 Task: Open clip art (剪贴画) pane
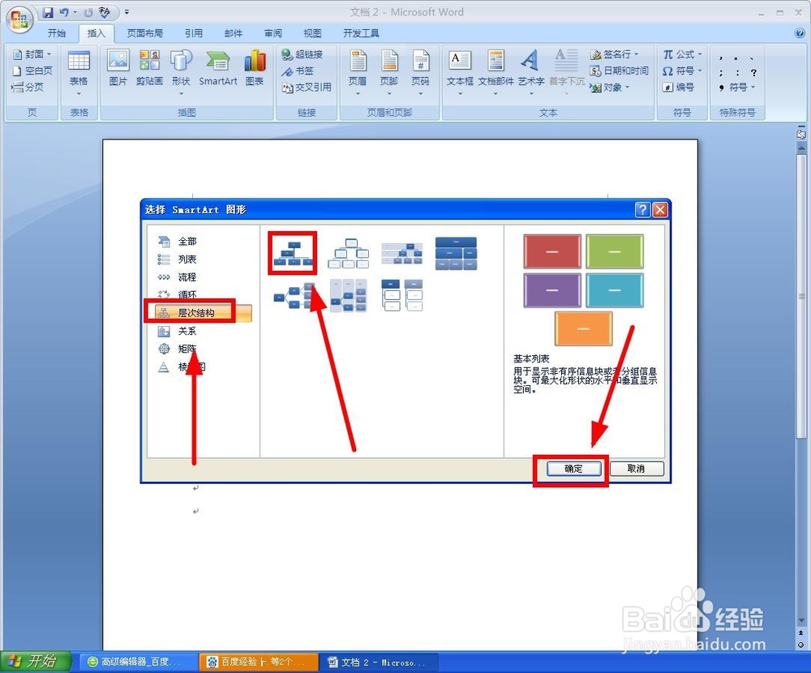click(x=149, y=68)
